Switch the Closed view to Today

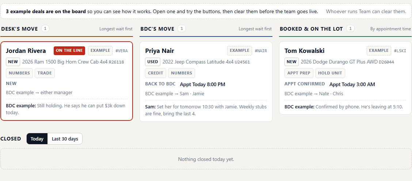tap(37, 139)
